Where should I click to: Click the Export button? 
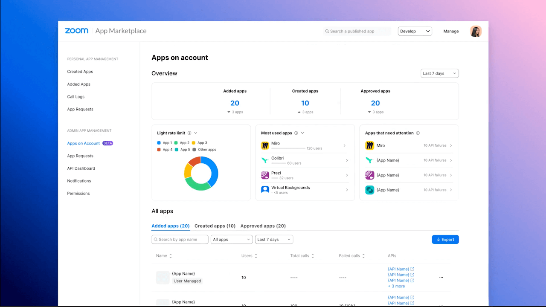pos(445,239)
